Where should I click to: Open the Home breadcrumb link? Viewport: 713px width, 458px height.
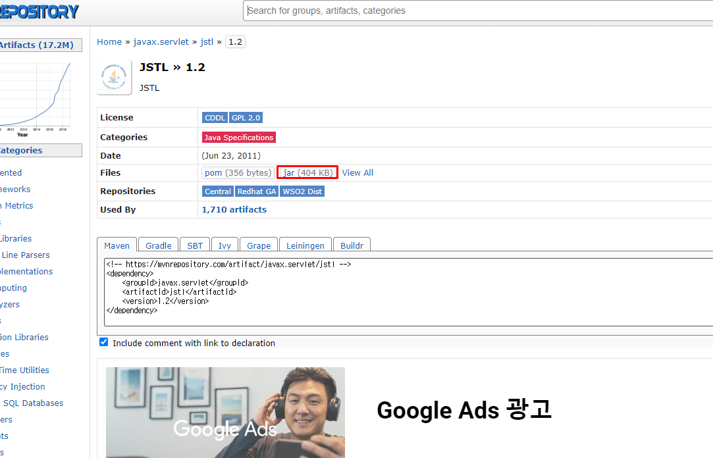point(109,42)
